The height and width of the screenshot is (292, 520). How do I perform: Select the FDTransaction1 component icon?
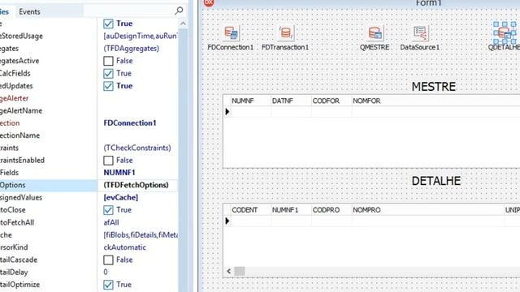(x=285, y=32)
